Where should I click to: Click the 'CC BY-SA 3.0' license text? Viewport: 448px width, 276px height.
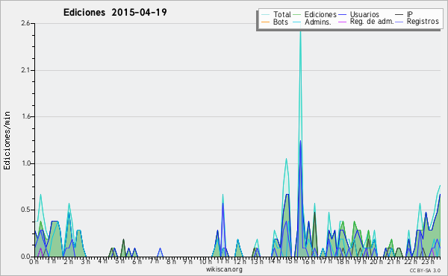(425, 271)
